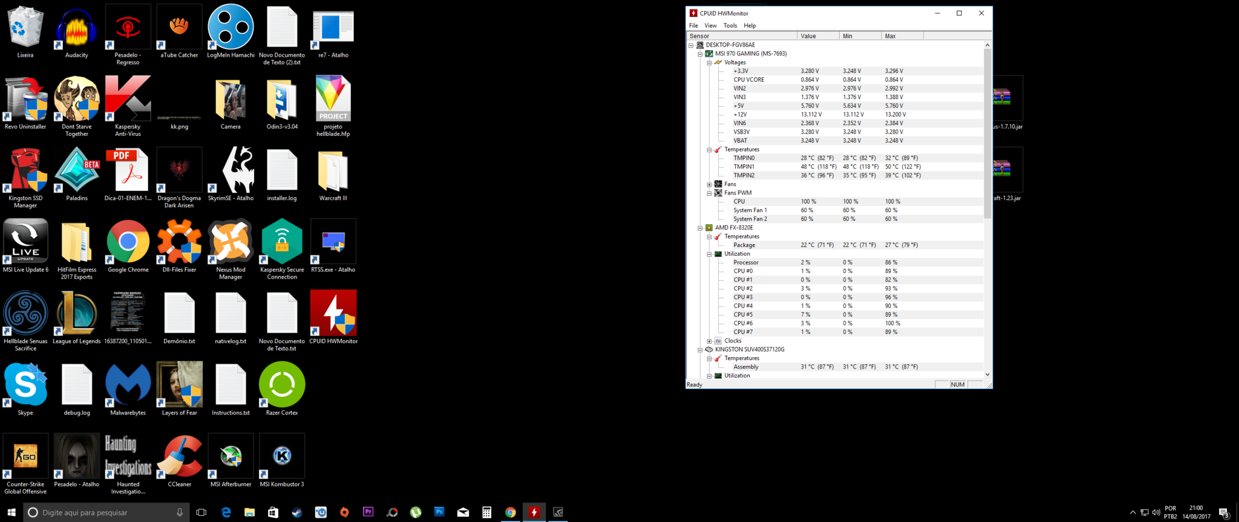Image resolution: width=1239 pixels, height=522 pixels.
Task: Collapse the Voltages section
Action: 709,63
